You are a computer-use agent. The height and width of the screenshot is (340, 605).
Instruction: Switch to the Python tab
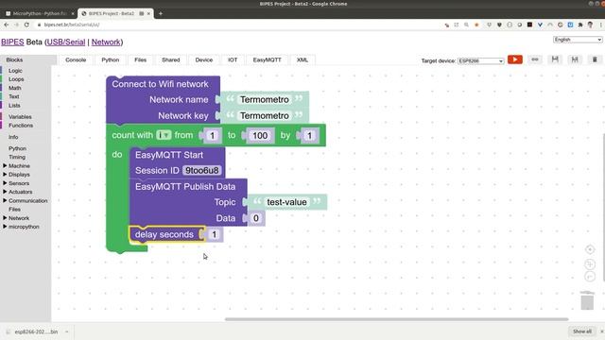(x=111, y=60)
